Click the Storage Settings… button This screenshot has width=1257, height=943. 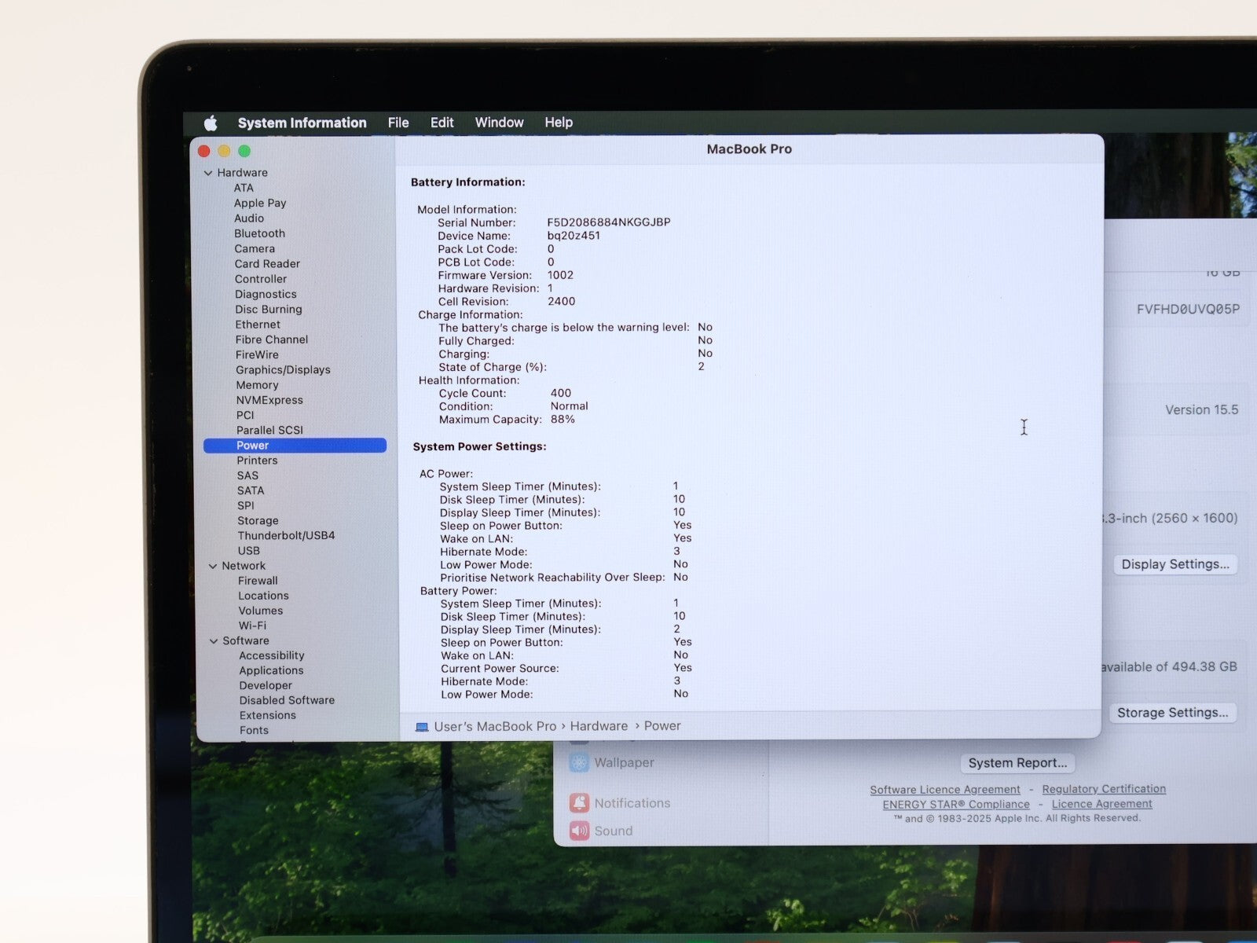tap(1172, 713)
